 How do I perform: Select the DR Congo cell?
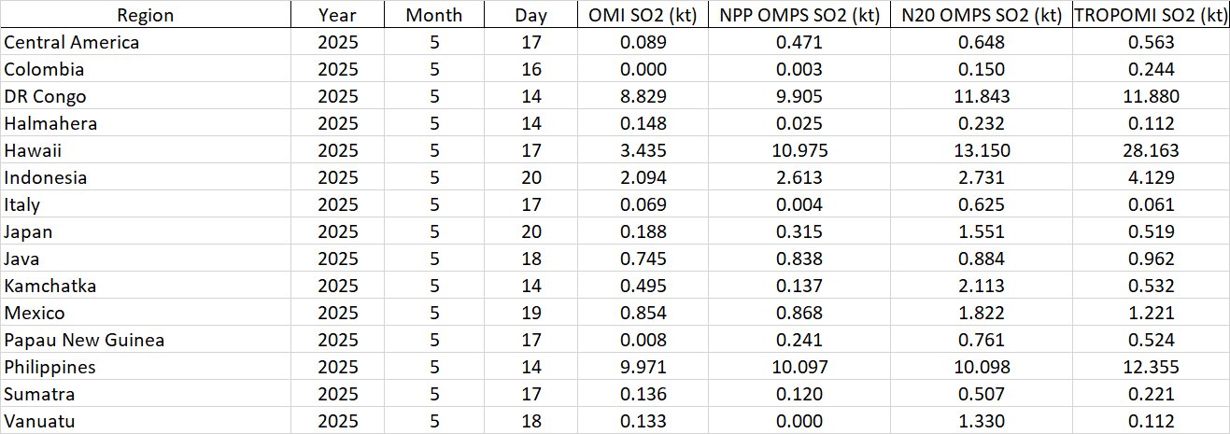[x=46, y=96]
